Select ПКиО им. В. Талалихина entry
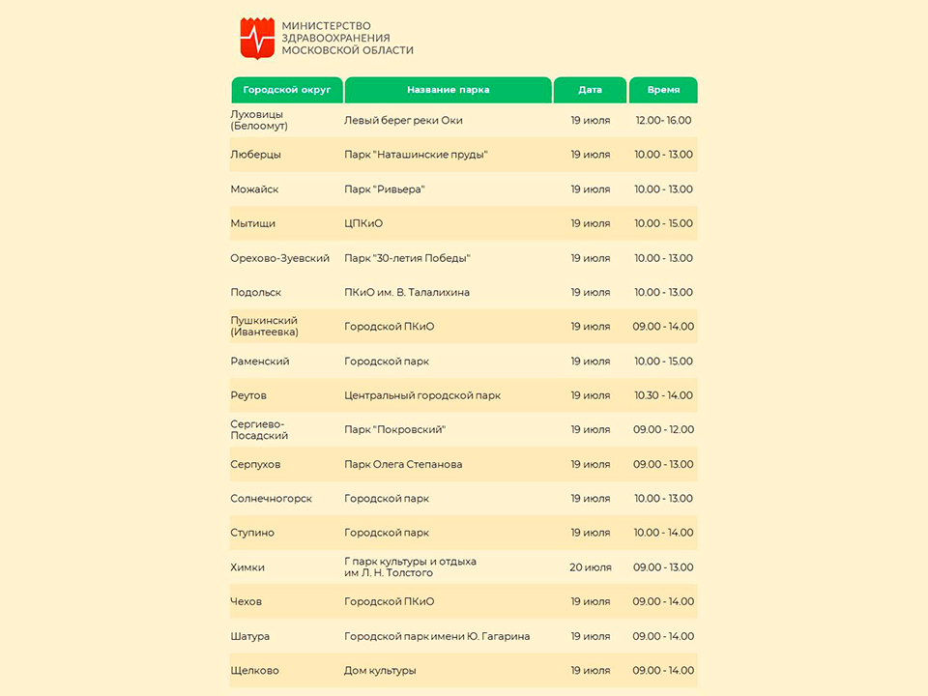Image resolution: width=928 pixels, height=696 pixels. (x=407, y=292)
